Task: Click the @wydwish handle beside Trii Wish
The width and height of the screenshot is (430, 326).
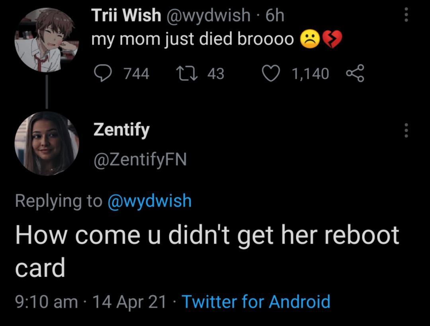Action: point(207,16)
